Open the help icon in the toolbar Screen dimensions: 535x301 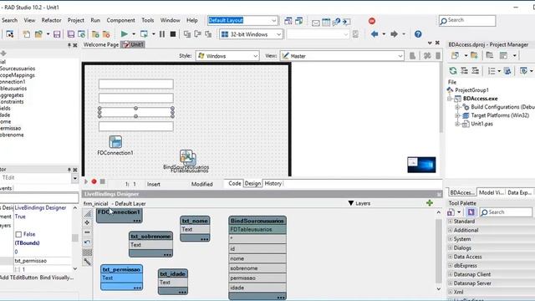pyautogui.click(x=418, y=34)
